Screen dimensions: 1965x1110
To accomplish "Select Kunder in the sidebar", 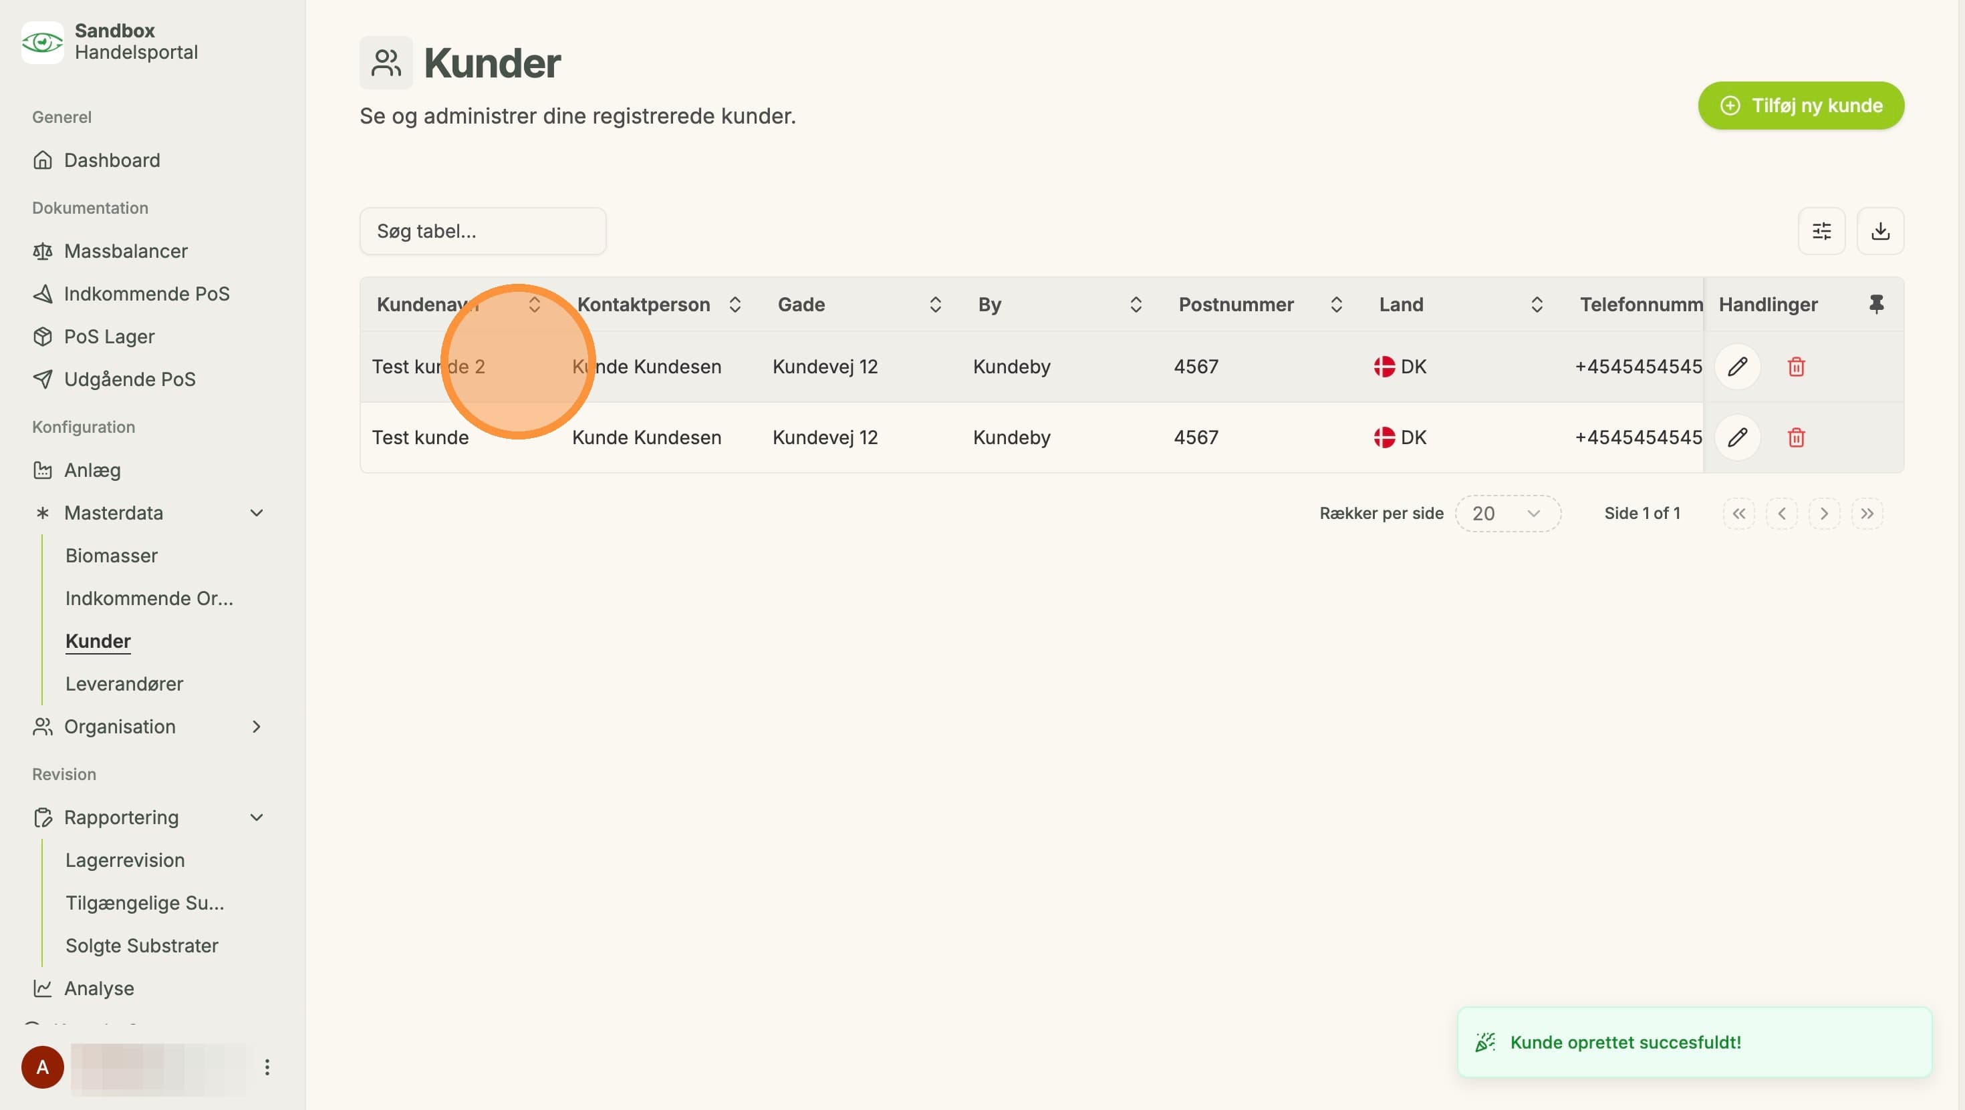I will point(98,641).
